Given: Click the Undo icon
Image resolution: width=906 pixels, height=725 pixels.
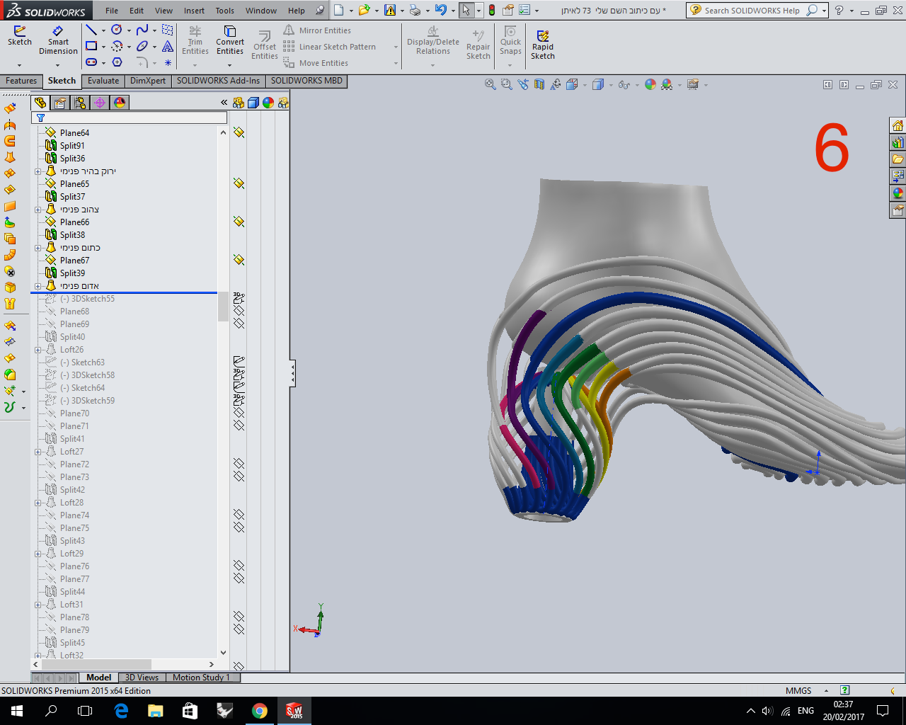Looking at the screenshot, I should (x=441, y=10).
